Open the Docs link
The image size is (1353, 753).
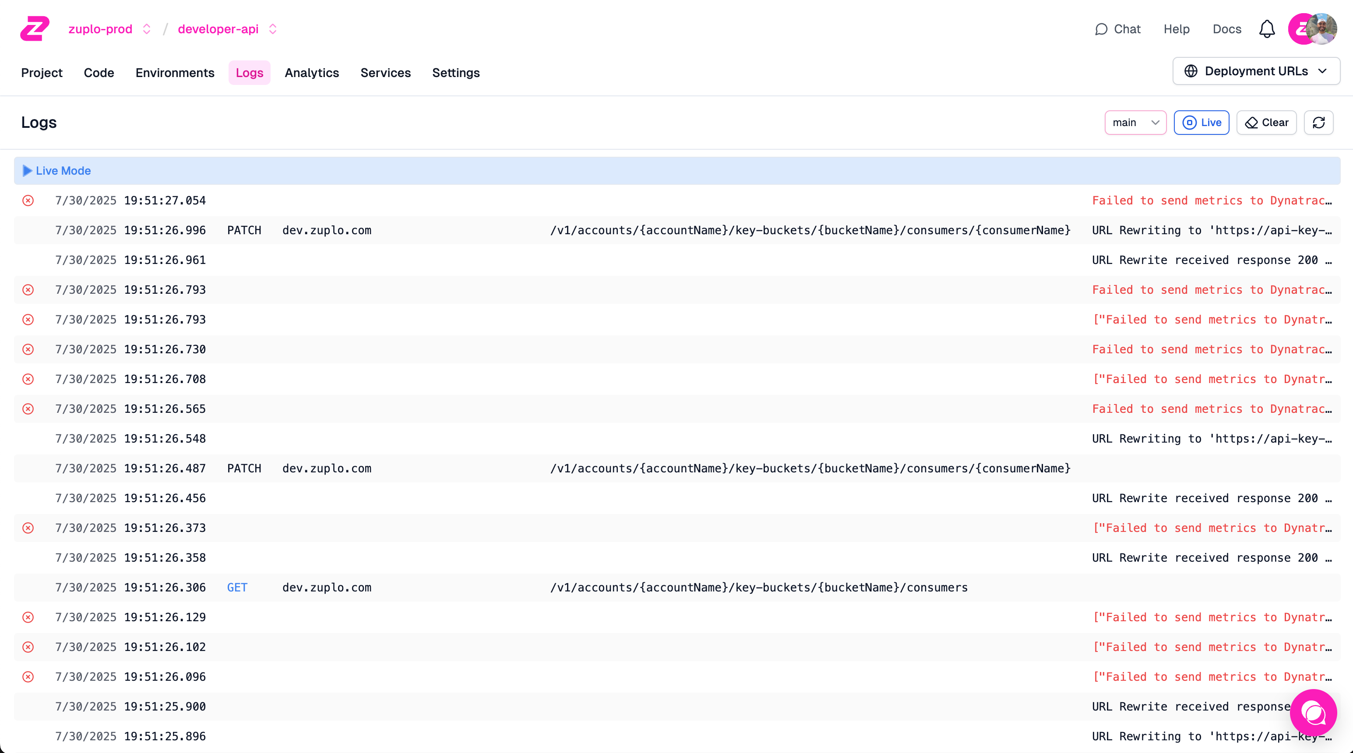point(1226,29)
